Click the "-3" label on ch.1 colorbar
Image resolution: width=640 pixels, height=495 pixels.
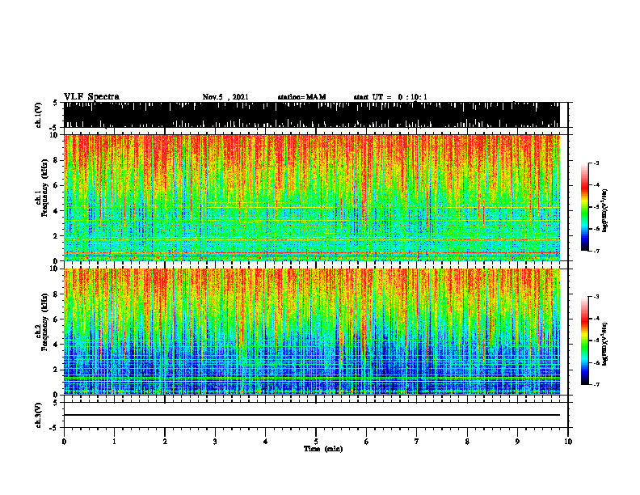tap(596, 163)
